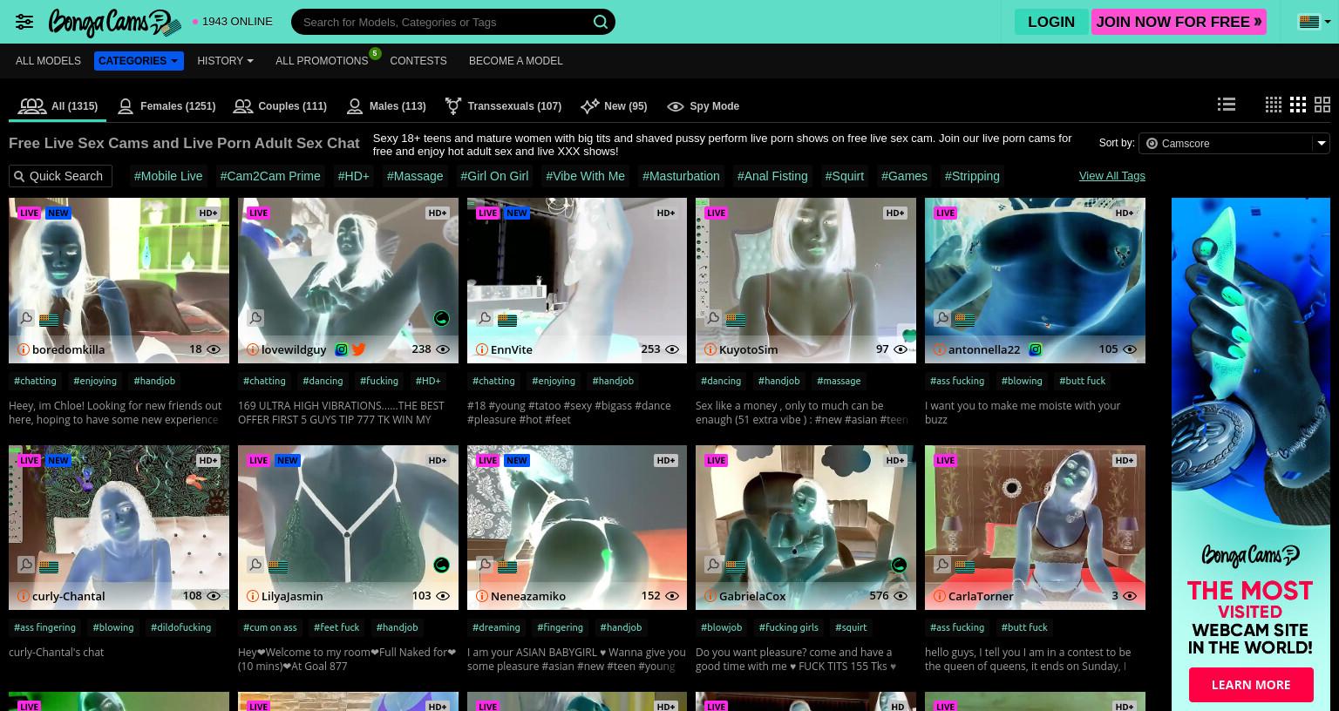Image resolution: width=1339 pixels, height=711 pixels.
Task: Click the viewers eye icon on curly-Chantal's card
Action: 214,597
